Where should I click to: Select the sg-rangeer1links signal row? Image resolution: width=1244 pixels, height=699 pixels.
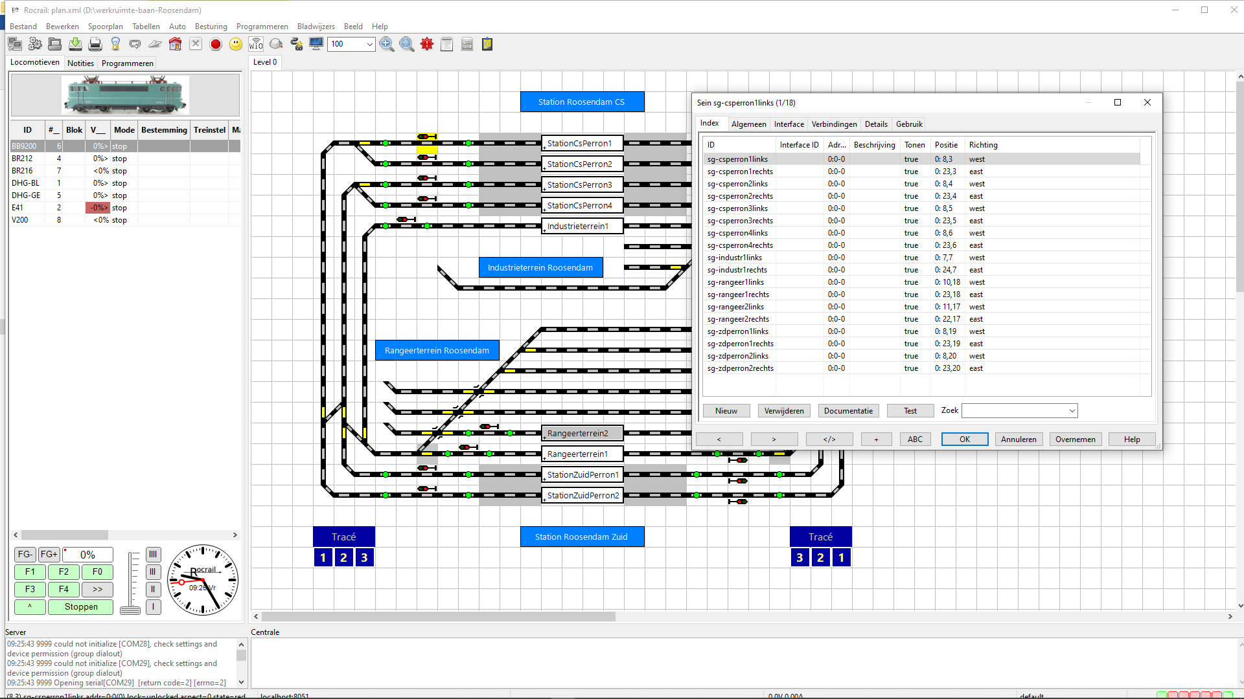point(735,282)
